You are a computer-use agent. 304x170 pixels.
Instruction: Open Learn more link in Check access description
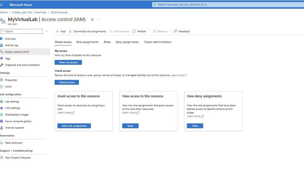(179, 75)
